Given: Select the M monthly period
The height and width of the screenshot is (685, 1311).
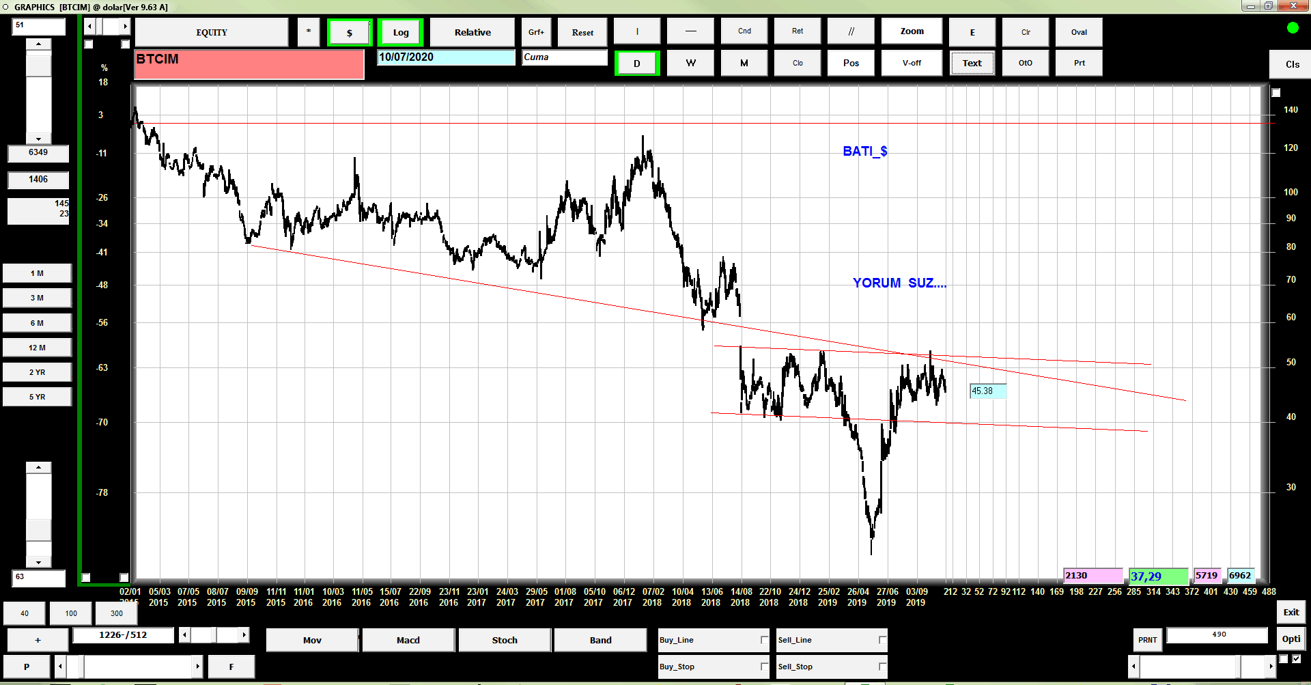Looking at the screenshot, I should point(744,63).
